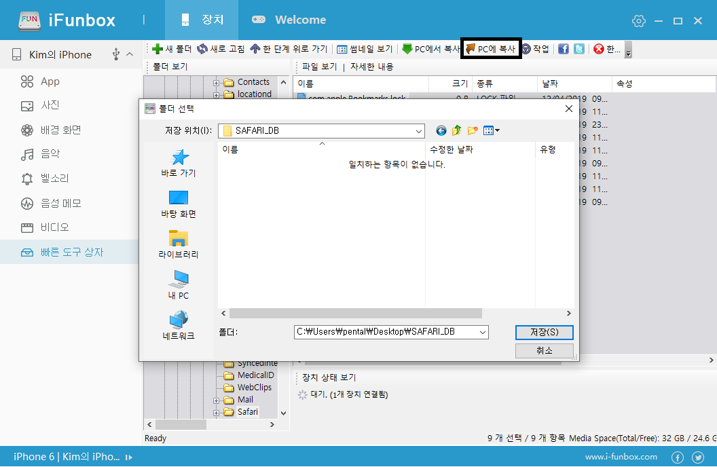Open the view menu dropdown in dialog

492,131
